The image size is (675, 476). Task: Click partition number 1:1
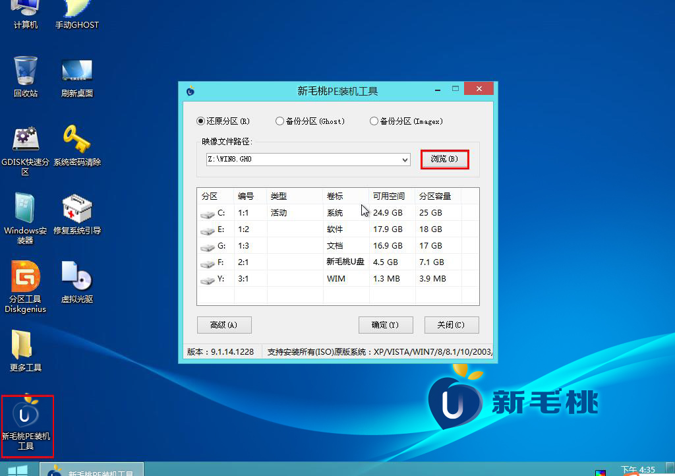(x=243, y=212)
